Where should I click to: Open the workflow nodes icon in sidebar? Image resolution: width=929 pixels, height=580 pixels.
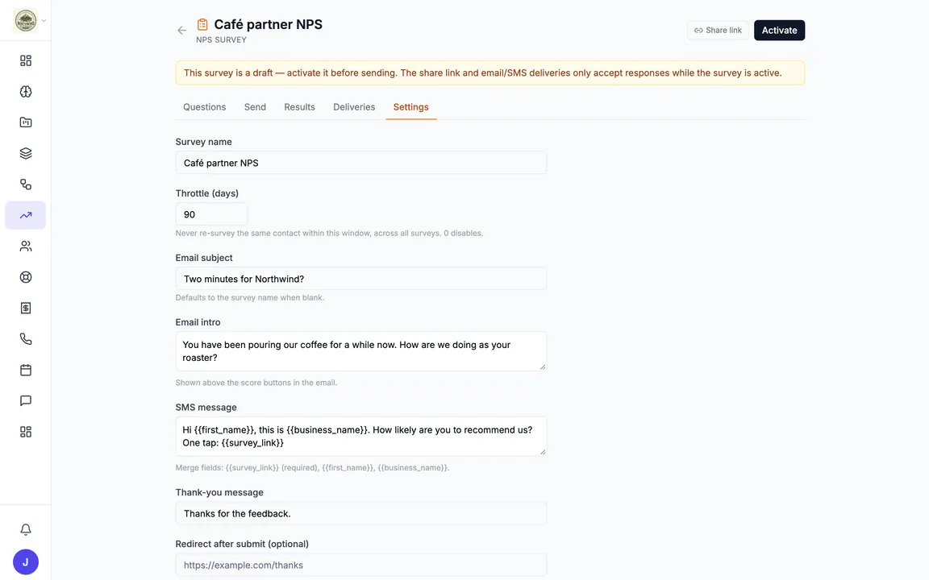(x=26, y=184)
